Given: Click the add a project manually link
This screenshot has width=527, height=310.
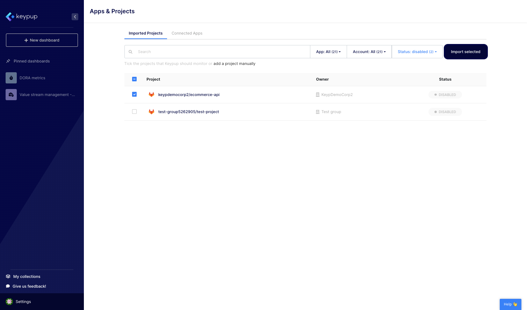Looking at the screenshot, I should [x=234, y=64].
